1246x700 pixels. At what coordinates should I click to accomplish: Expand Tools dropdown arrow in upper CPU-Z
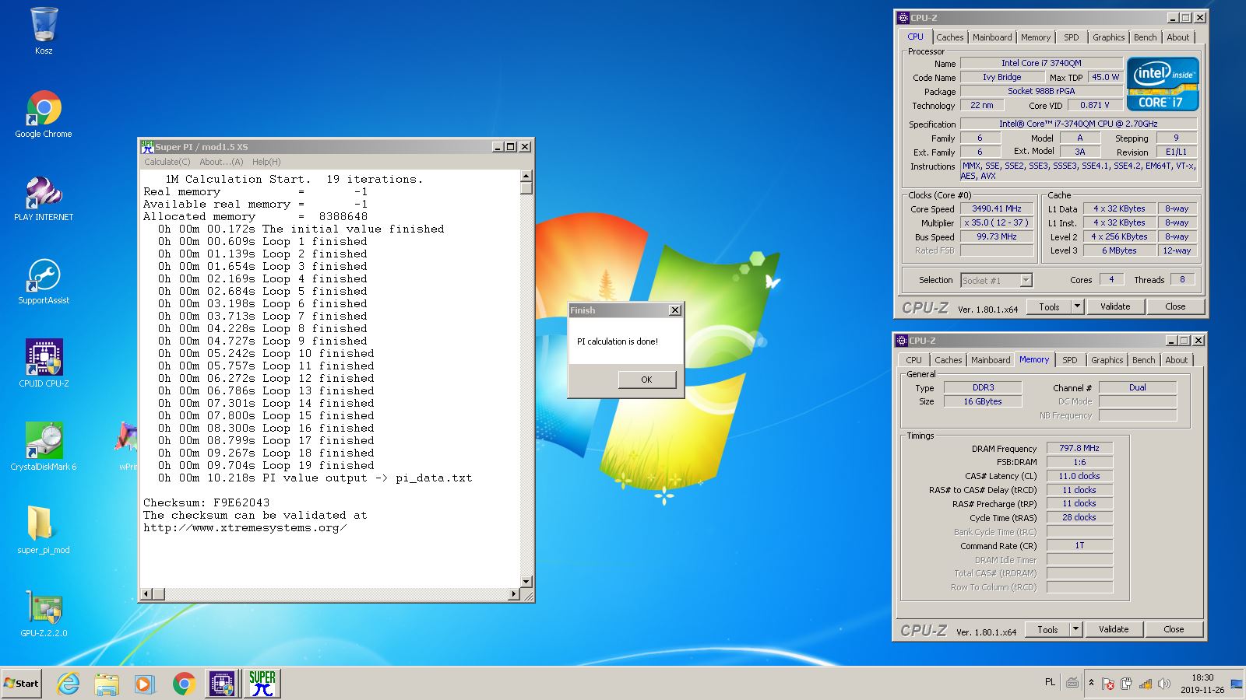coord(1078,307)
